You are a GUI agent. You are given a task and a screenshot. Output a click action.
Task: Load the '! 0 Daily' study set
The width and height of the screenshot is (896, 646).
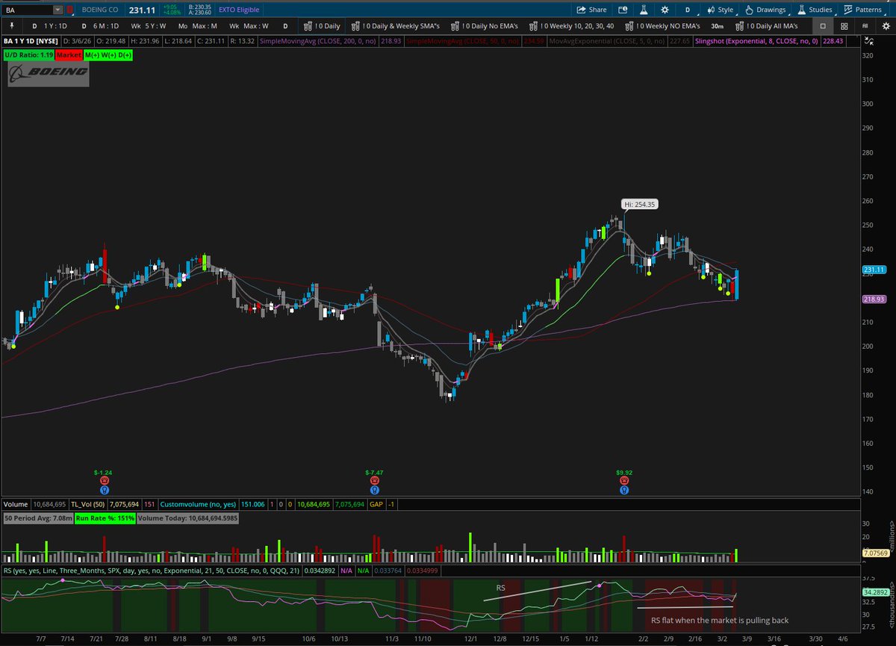[321, 25]
